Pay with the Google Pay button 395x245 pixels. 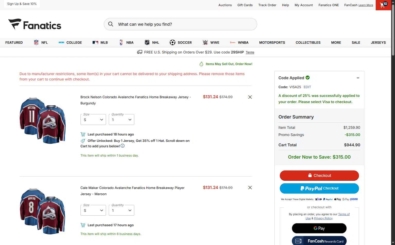click(x=319, y=228)
